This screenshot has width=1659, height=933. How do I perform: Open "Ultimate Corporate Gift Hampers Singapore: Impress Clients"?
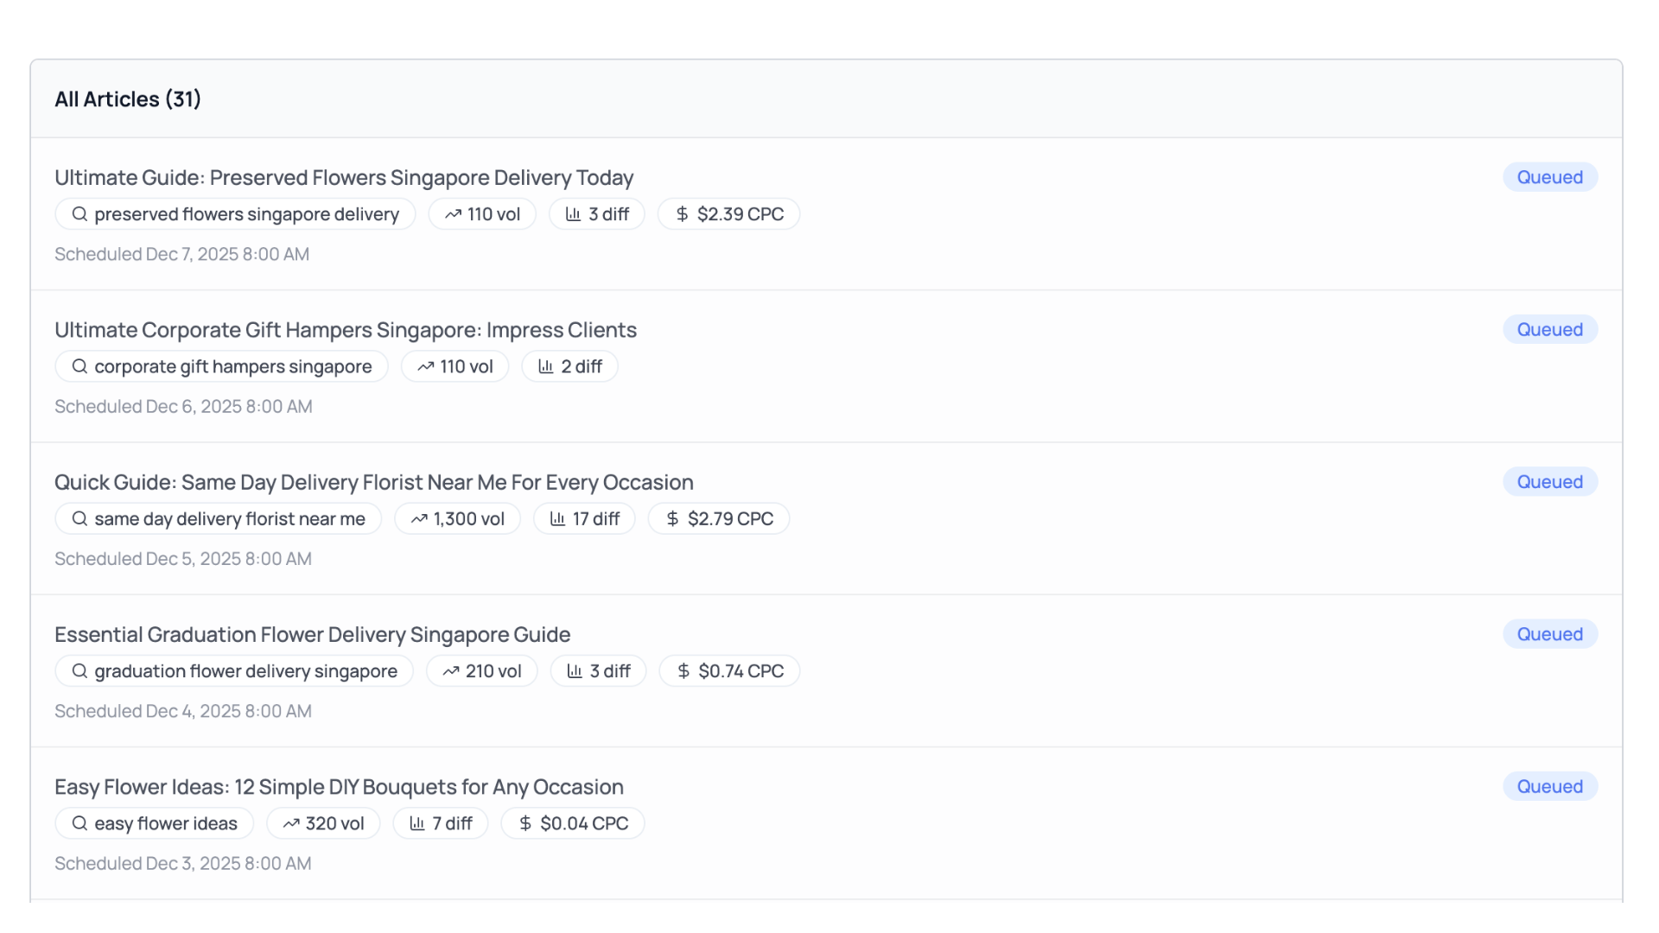(x=346, y=329)
